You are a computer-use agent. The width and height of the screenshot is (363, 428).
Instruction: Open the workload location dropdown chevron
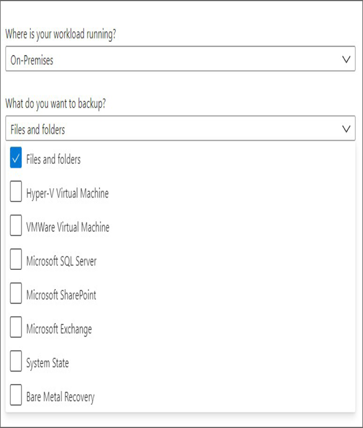346,59
